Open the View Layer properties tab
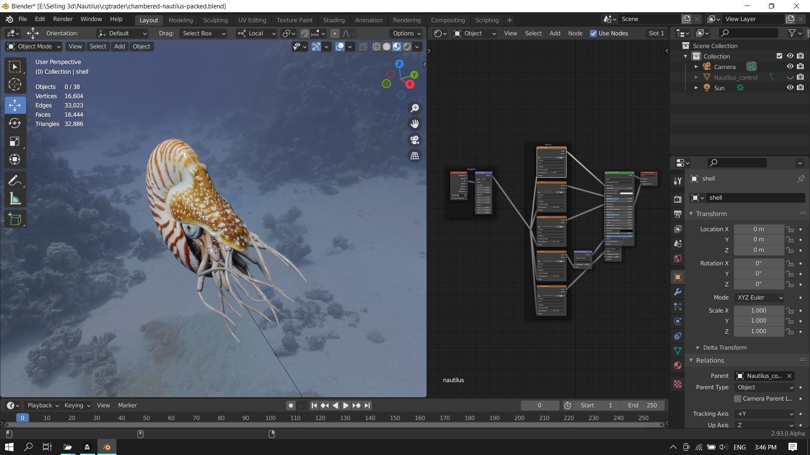This screenshot has height=455, width=810. [678, 229]
